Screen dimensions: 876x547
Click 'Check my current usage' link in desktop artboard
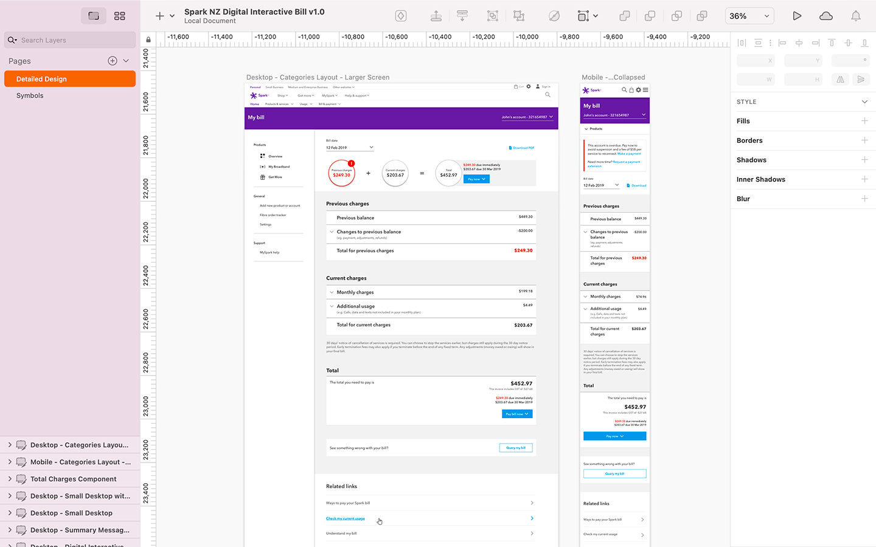(x=345, y=518)
